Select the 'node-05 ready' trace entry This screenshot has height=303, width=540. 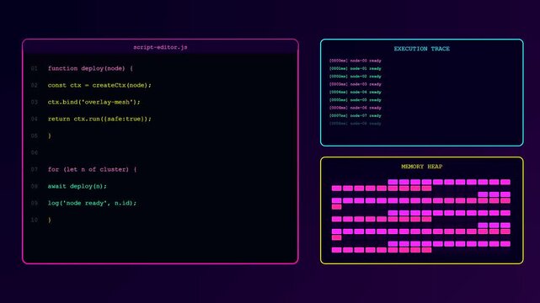tap(355, 100)
